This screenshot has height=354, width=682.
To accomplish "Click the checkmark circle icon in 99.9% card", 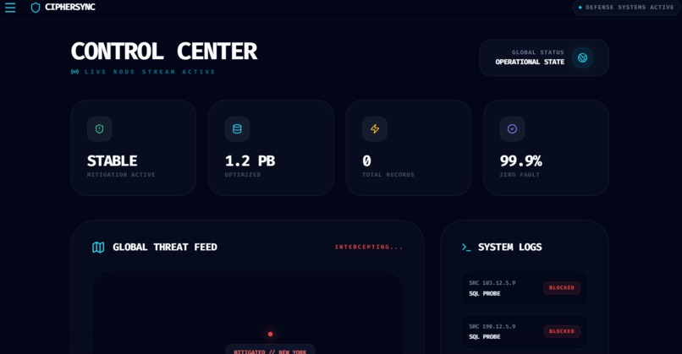I will pos(512,129).
